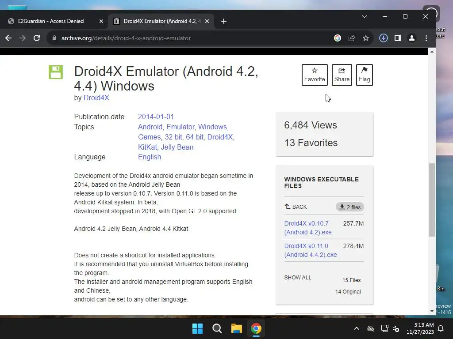Screen dimensions: 453x339
Task: Click the scrollbar down arrow
Action: click(x=432, y=311)
